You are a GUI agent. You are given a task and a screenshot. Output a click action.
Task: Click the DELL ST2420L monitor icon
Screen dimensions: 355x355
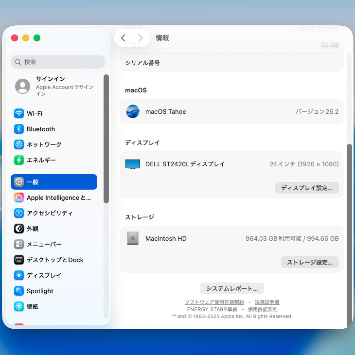tap(133, 164)
